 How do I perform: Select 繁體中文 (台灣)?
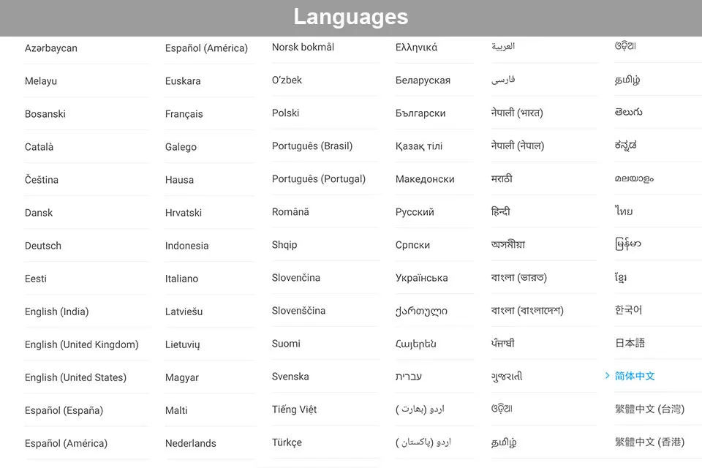pyautogui.click(x=649, y=409)
